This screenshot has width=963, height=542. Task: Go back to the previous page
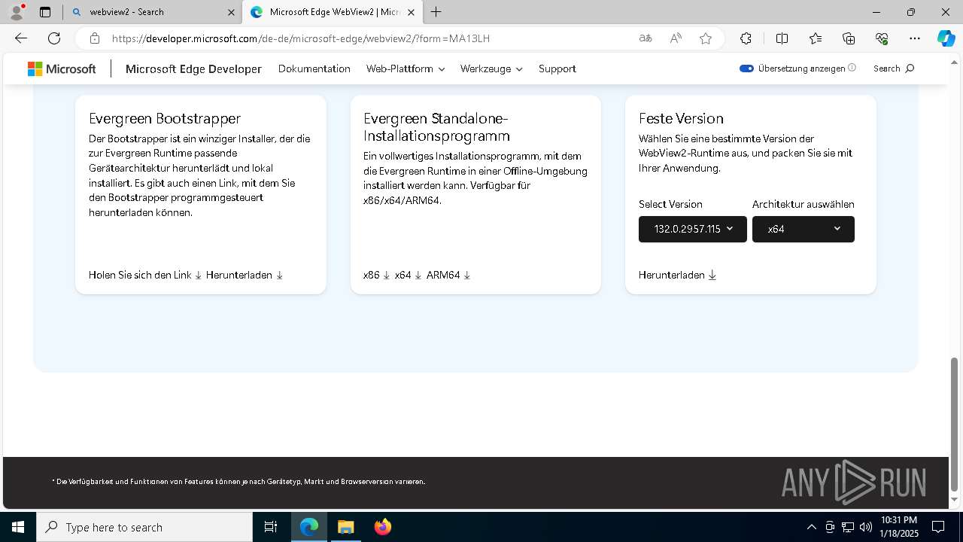tap(21, 38)
